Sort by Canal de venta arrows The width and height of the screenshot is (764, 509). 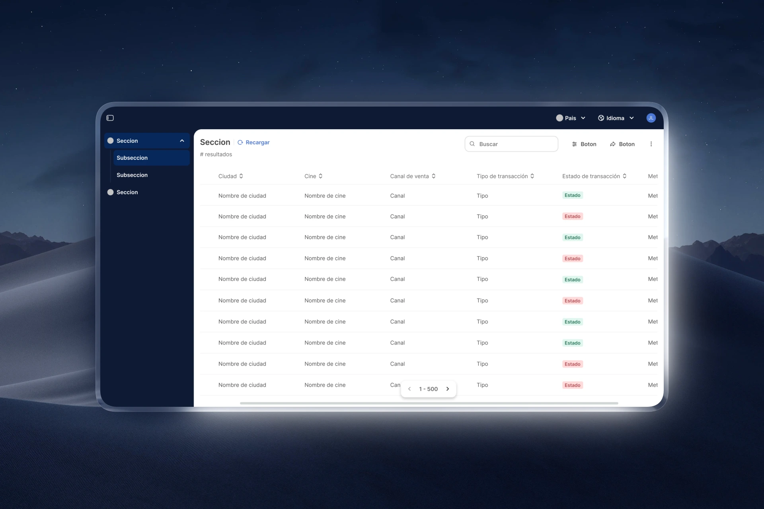(x=434, y=176)
